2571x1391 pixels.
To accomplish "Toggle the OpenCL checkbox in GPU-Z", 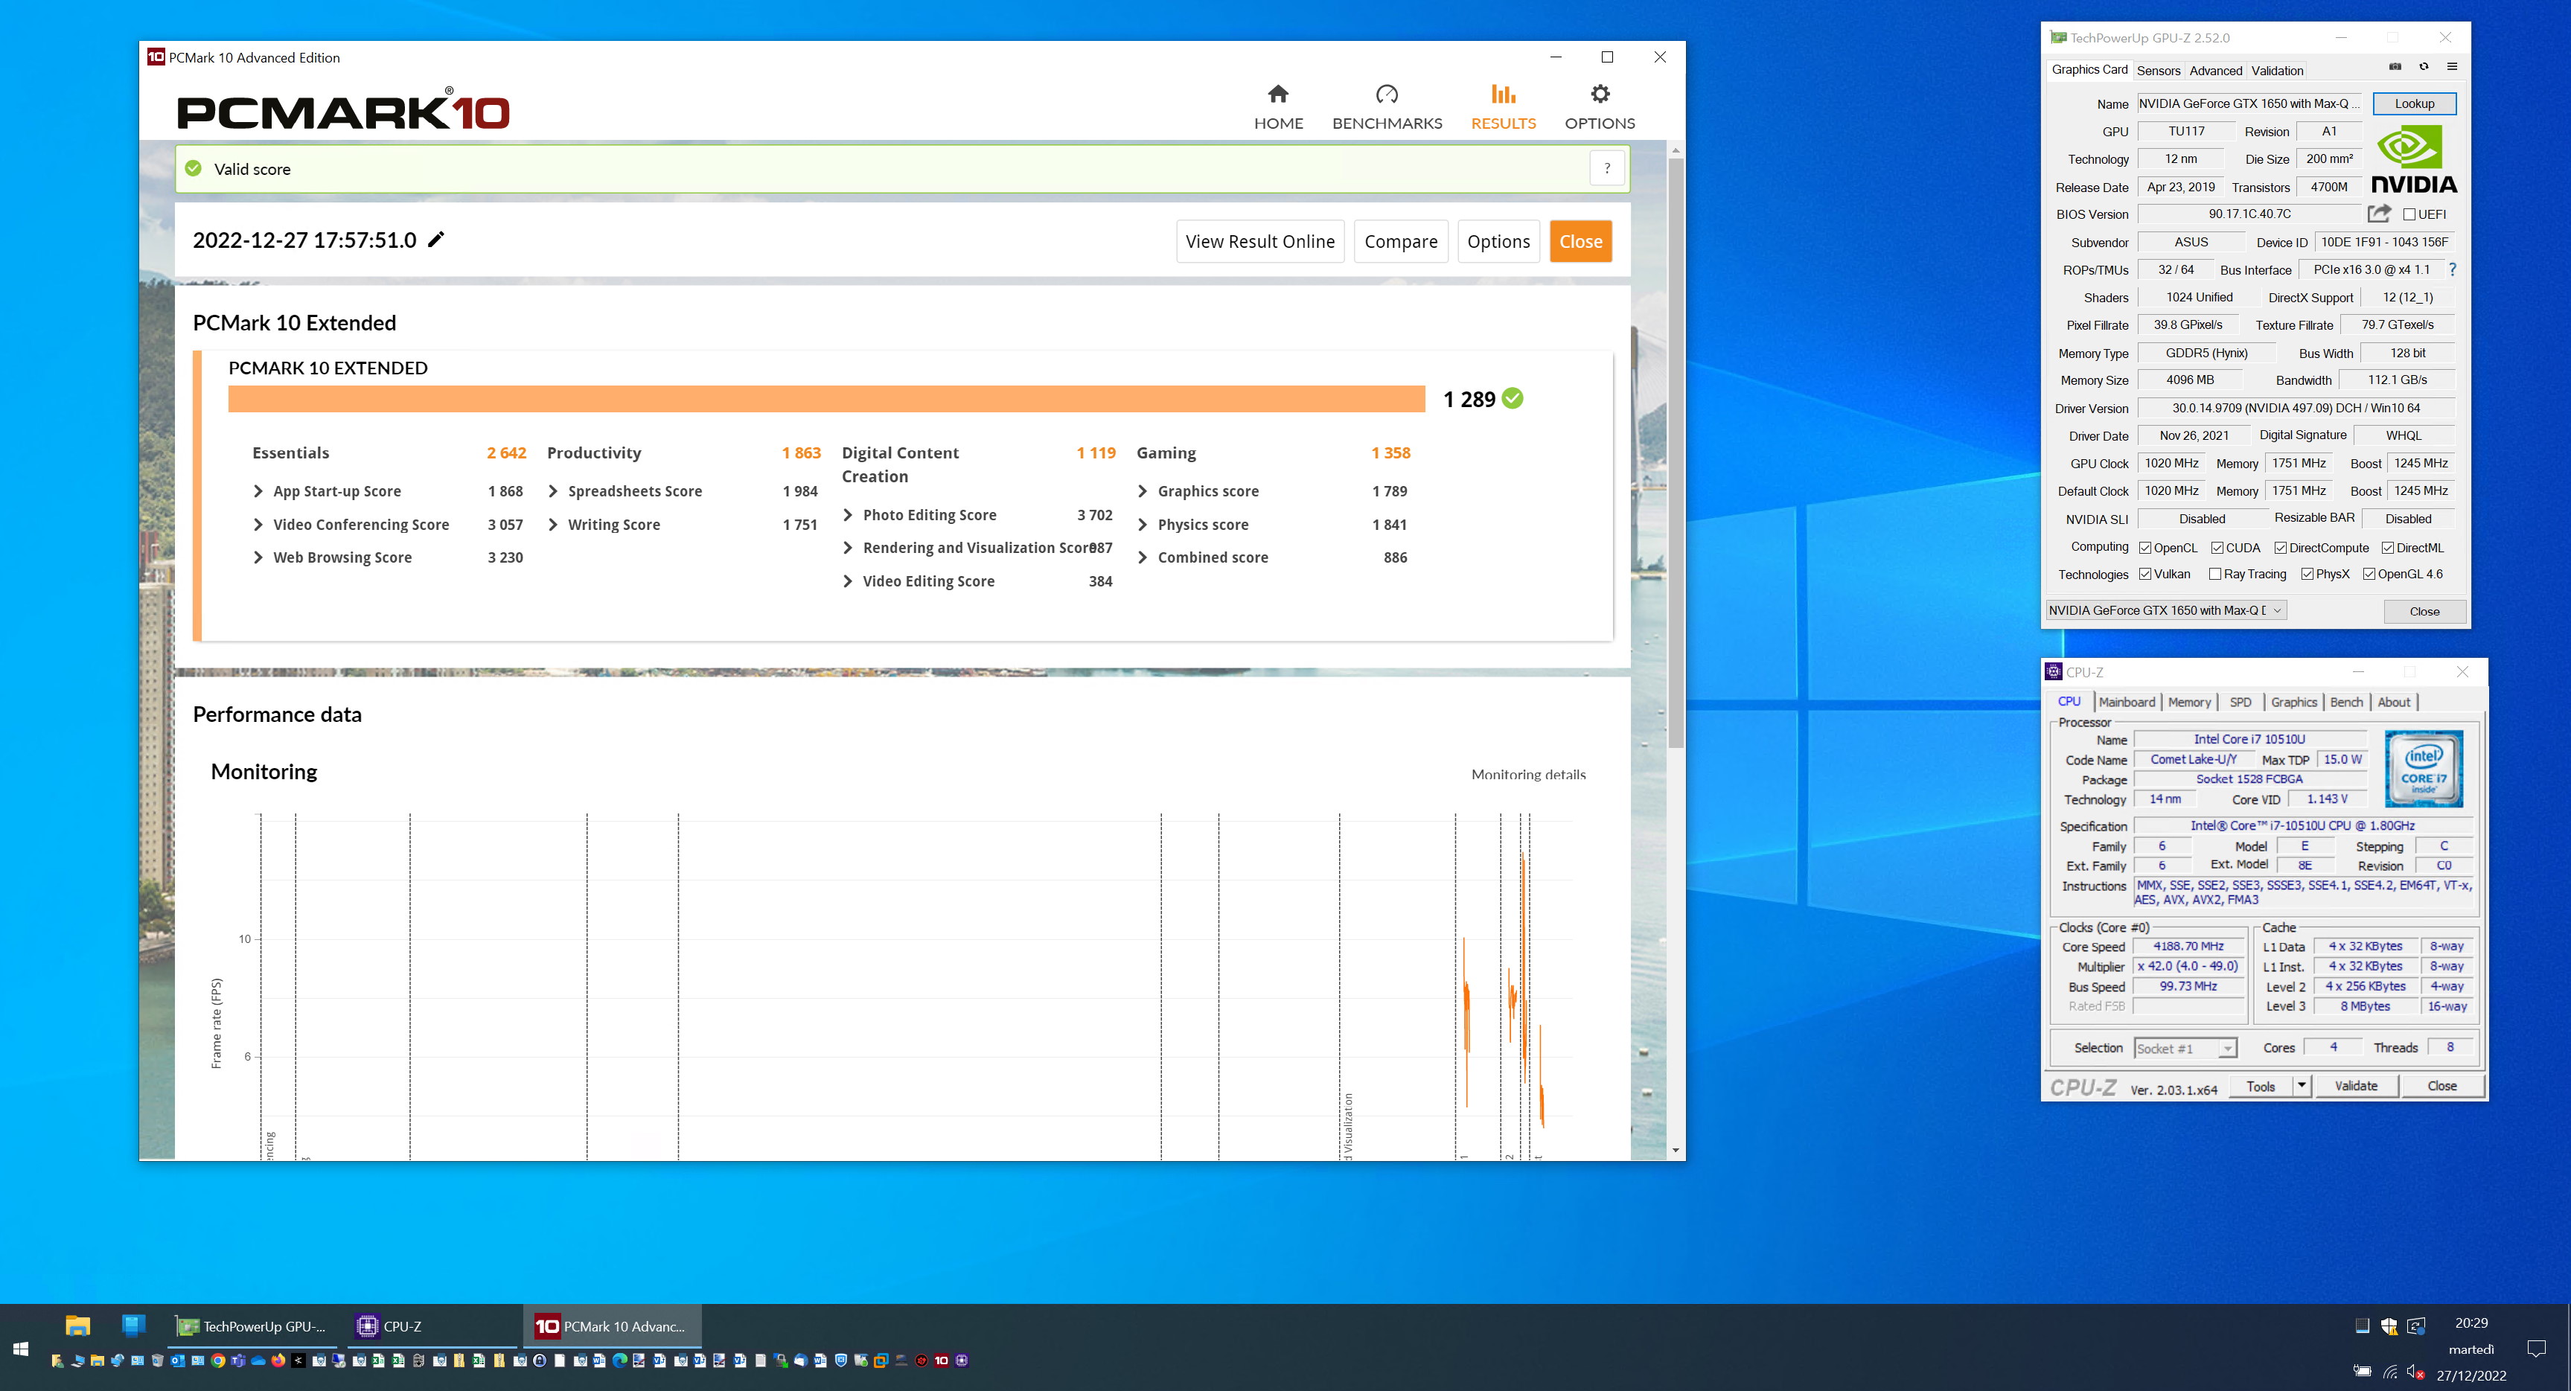I will point(2144,548).
